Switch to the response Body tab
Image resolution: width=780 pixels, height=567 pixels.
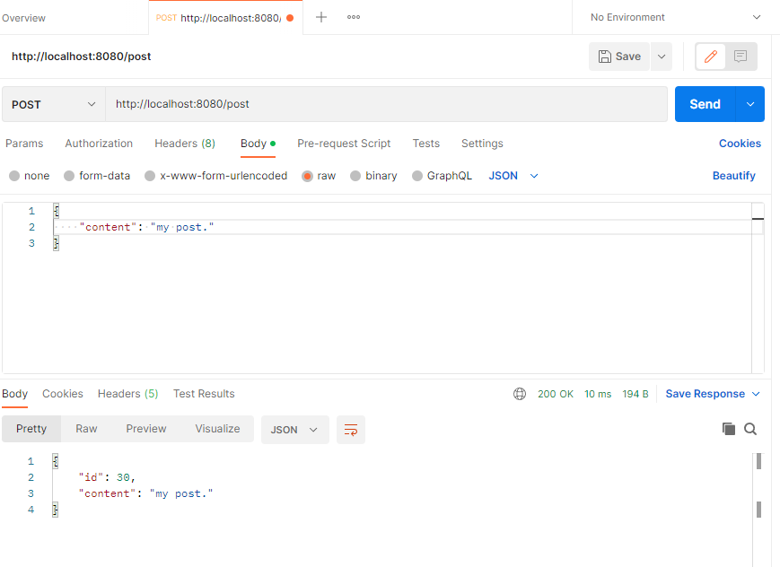[x=15, y=394]
